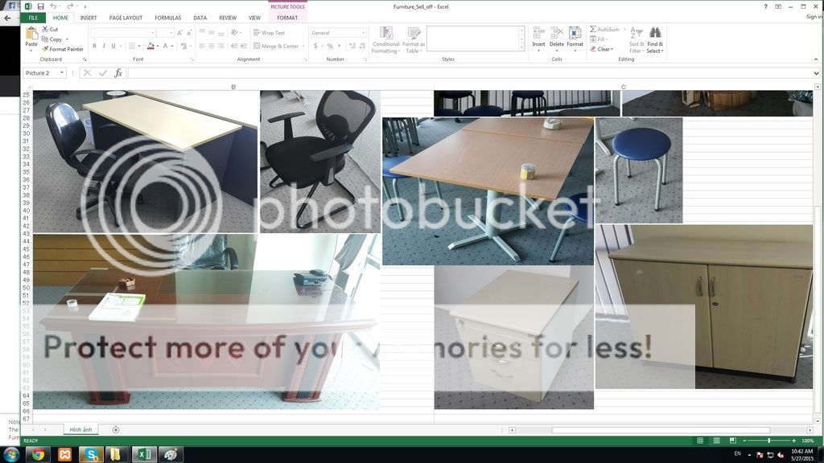Click the Sign in link

pyautogui.click(x=814, y=17)
